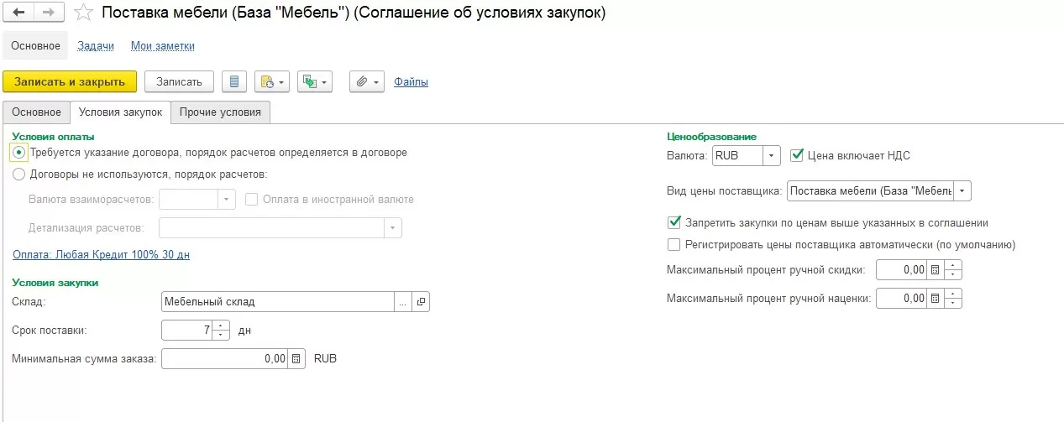Expand the 'Вид цены поставщика' dropdown
Viewport: 1064px width, 422px height.
(962, 191)
